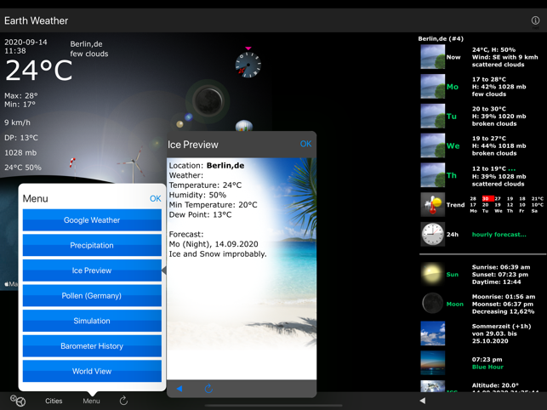Tap the green Tu day label

coord(452,117)
